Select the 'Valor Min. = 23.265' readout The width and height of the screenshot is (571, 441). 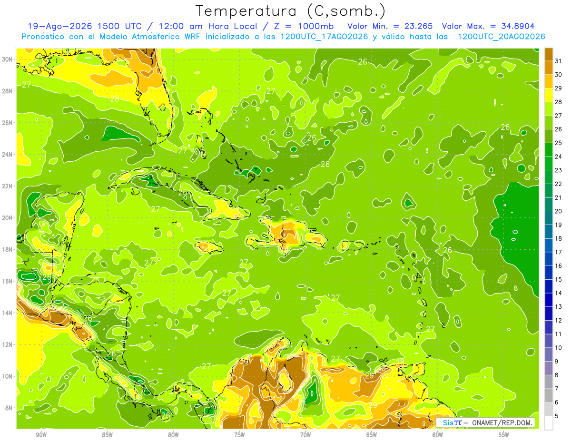click(x=391, y=26)
